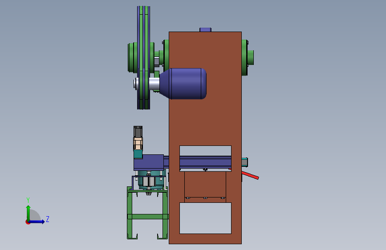
Task: Select the green hub left of the flywheel
Action: click(132, 57)
